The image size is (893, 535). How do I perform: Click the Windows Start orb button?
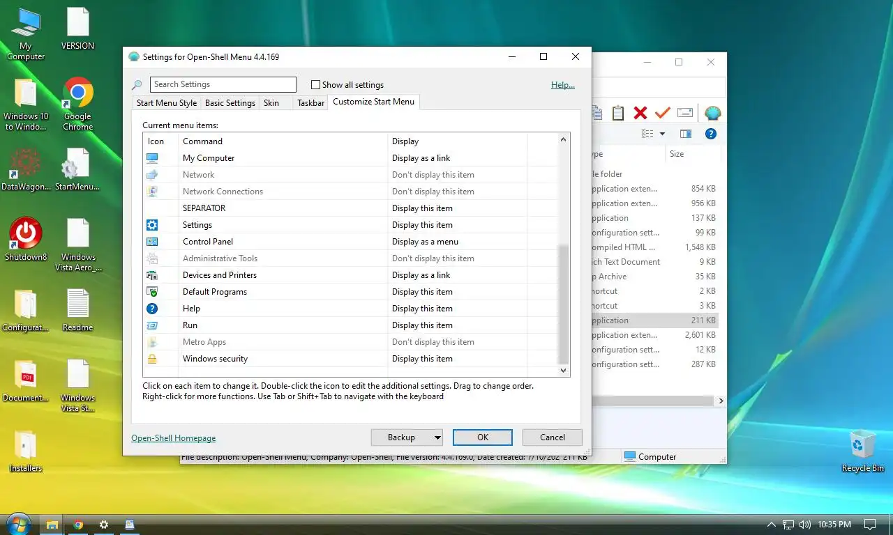[18, 525]
